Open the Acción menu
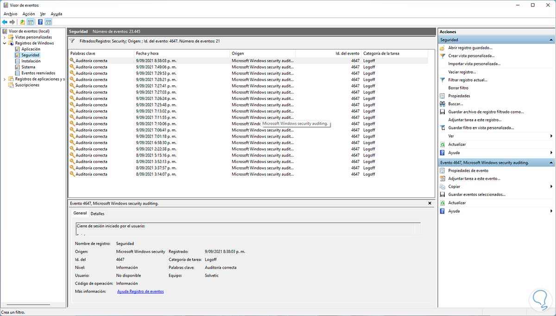The image size is (556, 316). tap(29, 14)
